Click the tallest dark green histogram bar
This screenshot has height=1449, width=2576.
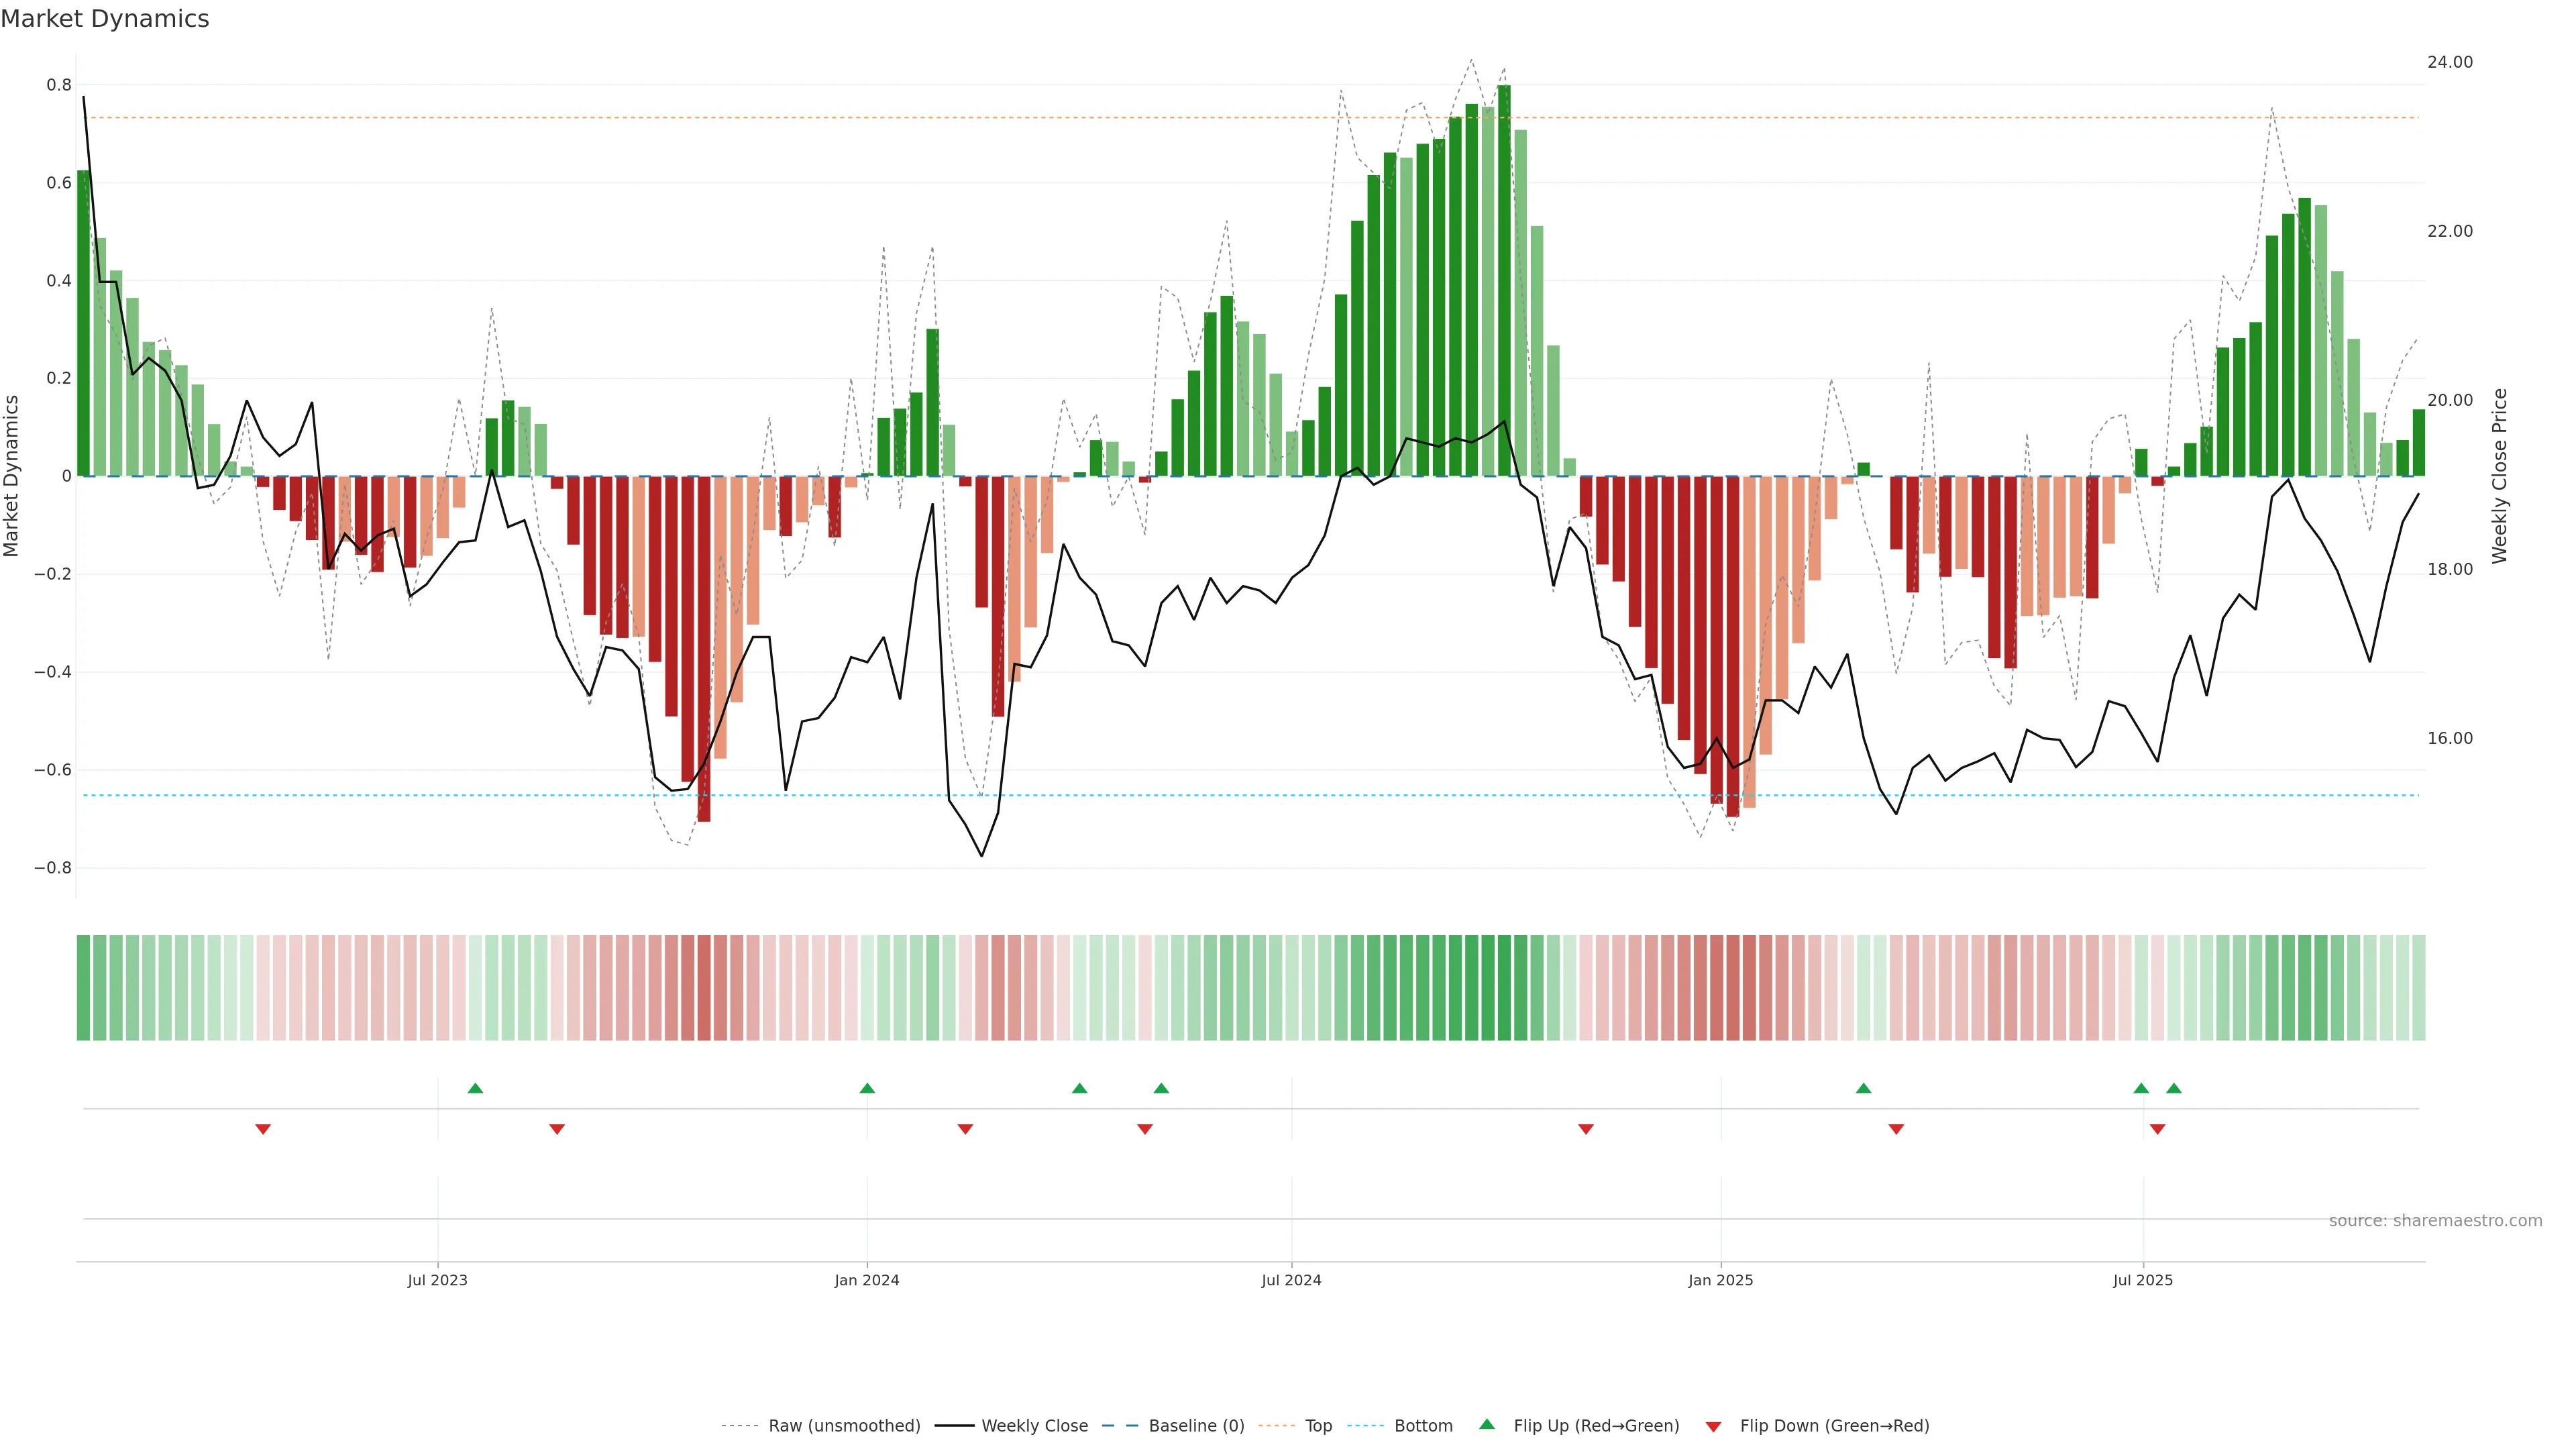[x=1504, y=280]
